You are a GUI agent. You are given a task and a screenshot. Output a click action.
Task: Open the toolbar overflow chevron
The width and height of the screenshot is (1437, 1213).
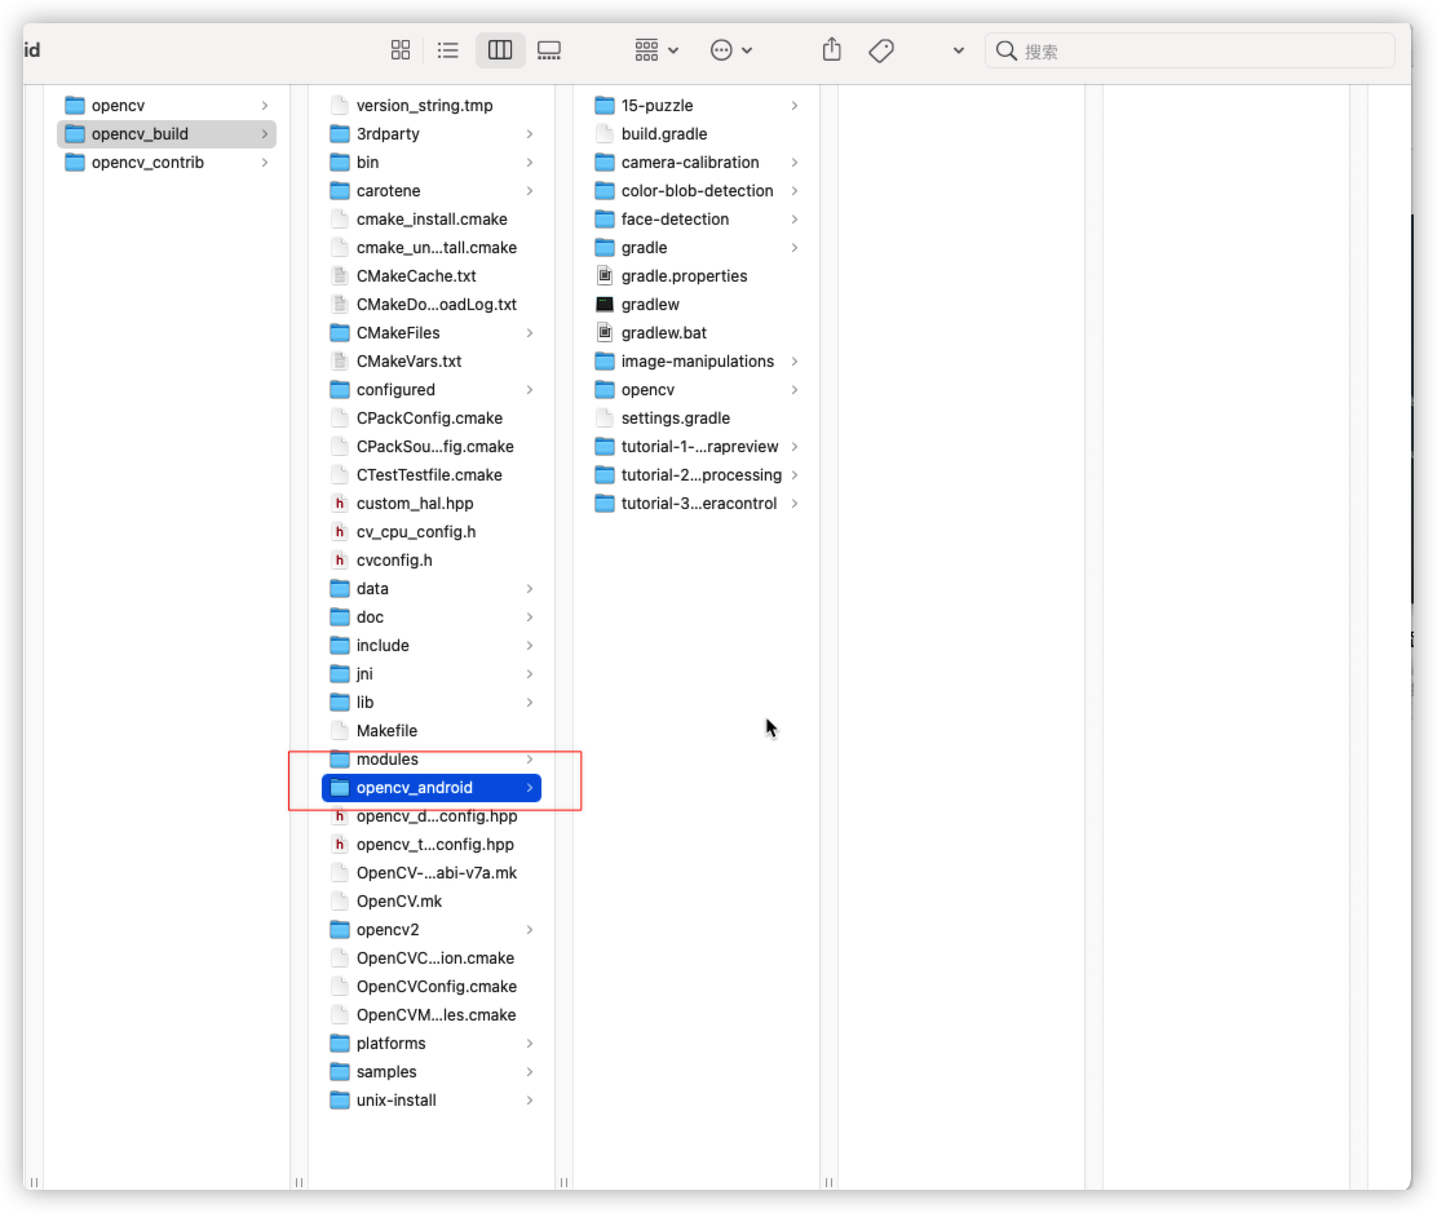pyautogui.click(x=958, y=50)
